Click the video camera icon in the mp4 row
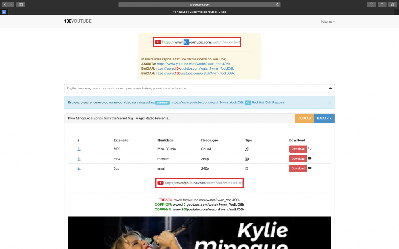 click(x=310, y=158)
